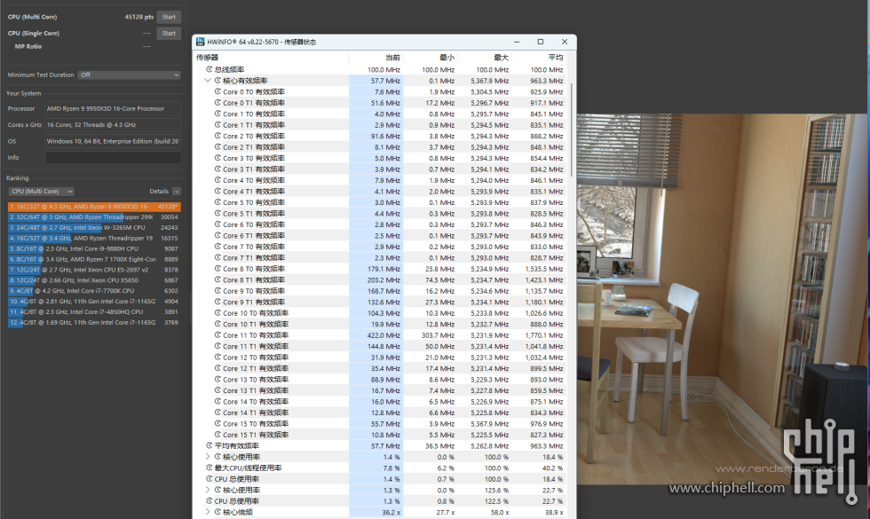Image resolution: width=870 pixels, height=519 pixels.
Task: Start the CPU Single Core benchmark
Action: click(x=169, y=34)
